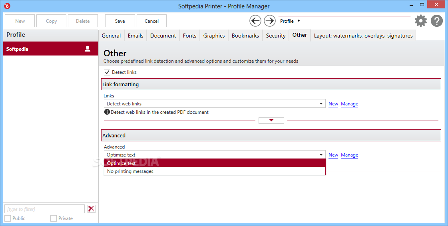
Task: Click the Link formatting section header
Action: (x=271, y=85)
